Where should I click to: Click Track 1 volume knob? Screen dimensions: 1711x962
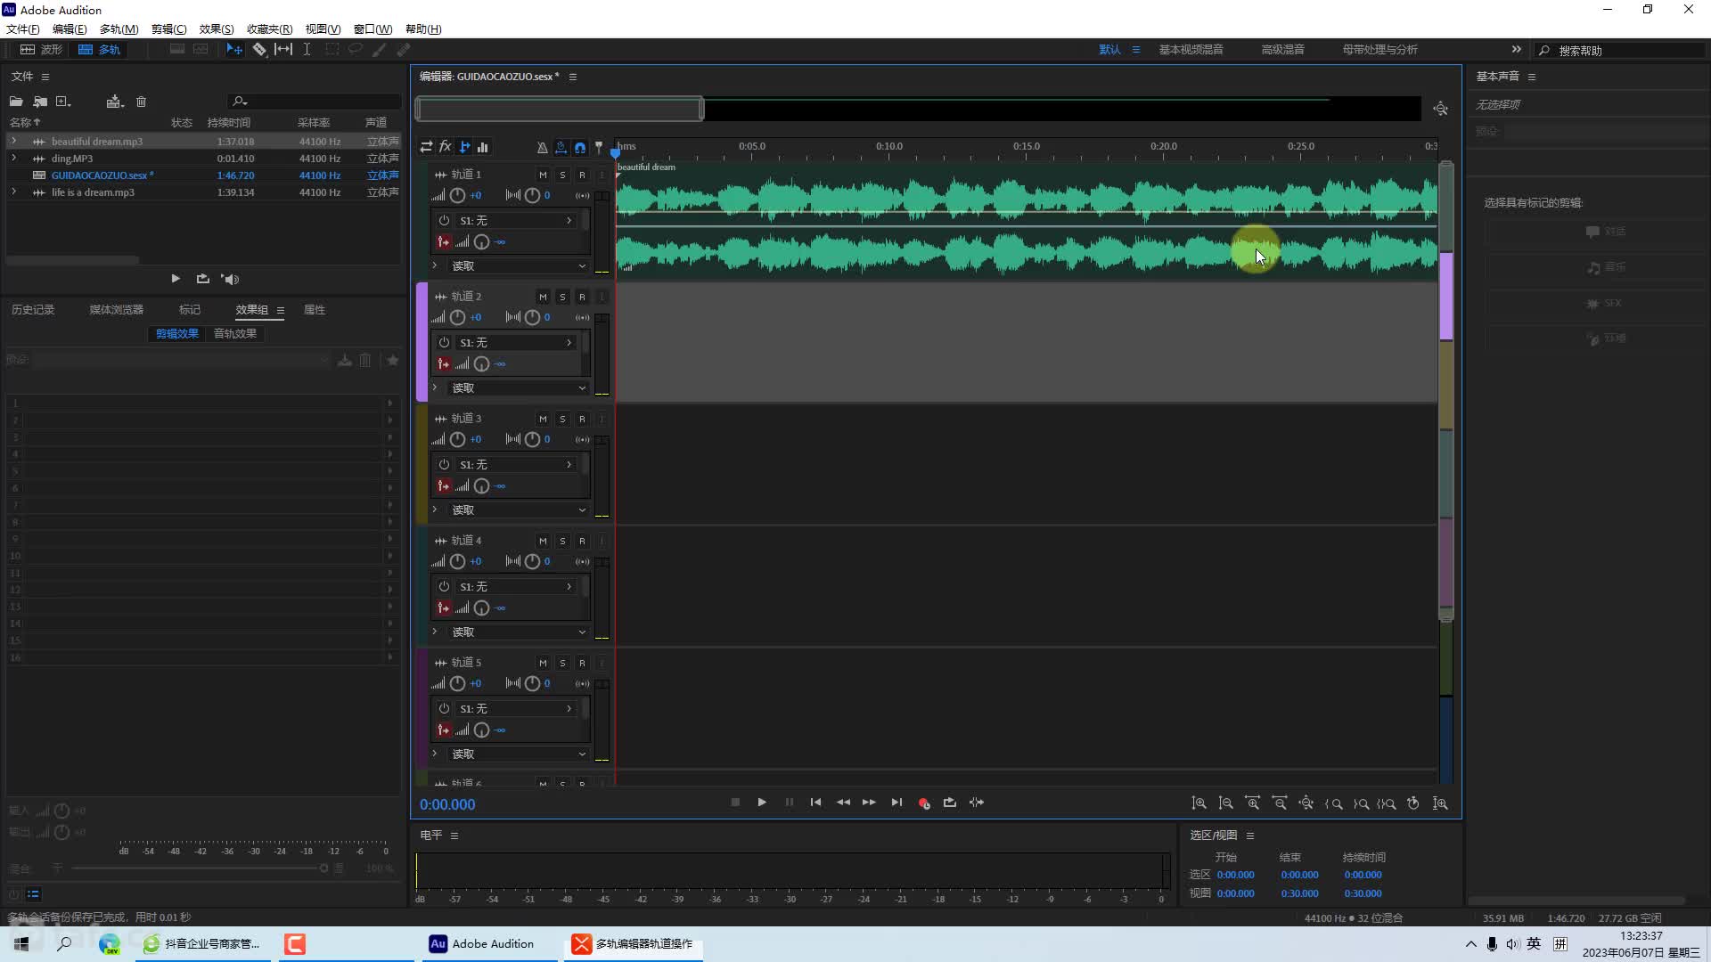point(457,195)
